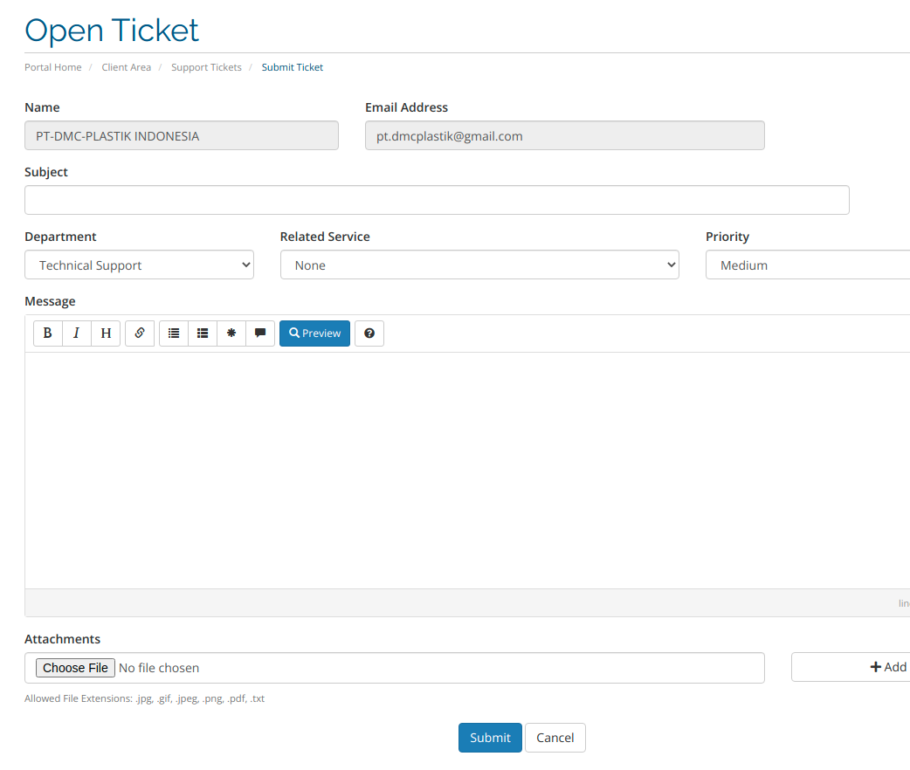Click Submit Ticket breadcrumb
This screenshot has width=910, height=770.
[292, 67]
